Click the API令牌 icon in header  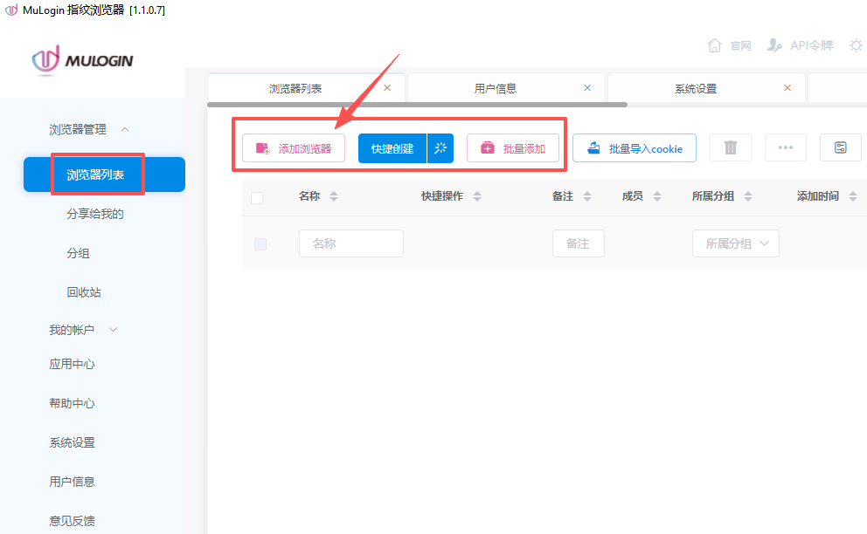[774, 45]
